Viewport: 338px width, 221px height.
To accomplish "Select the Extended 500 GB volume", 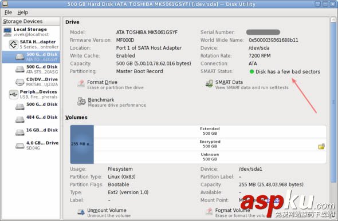I will (210, 131).
